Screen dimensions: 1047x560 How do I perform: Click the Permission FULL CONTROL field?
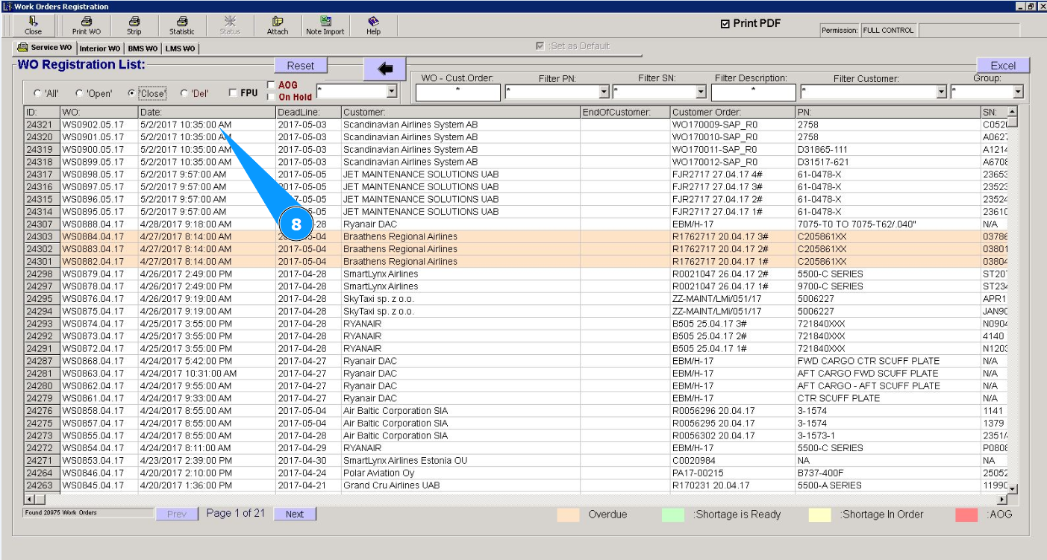tap(889, 31)
